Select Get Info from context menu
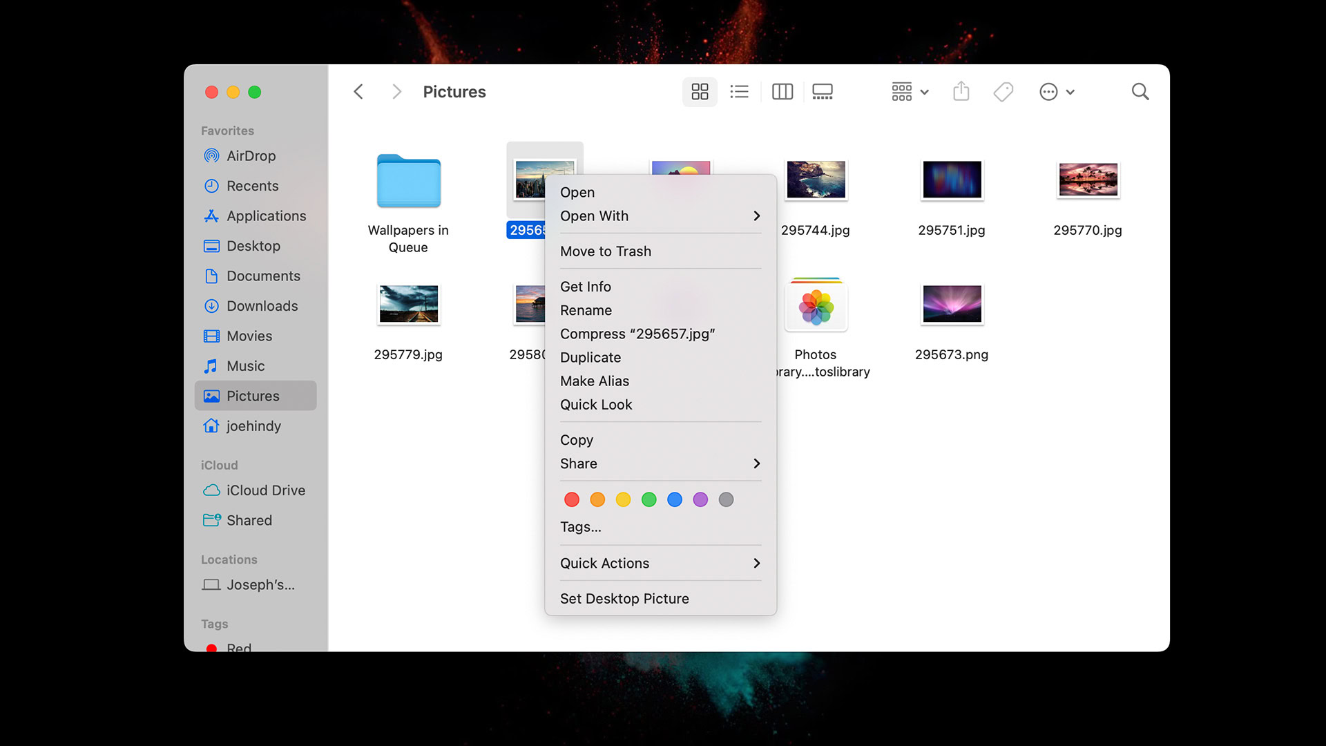This screenshot has width=1326, height=746. [585, 287]
